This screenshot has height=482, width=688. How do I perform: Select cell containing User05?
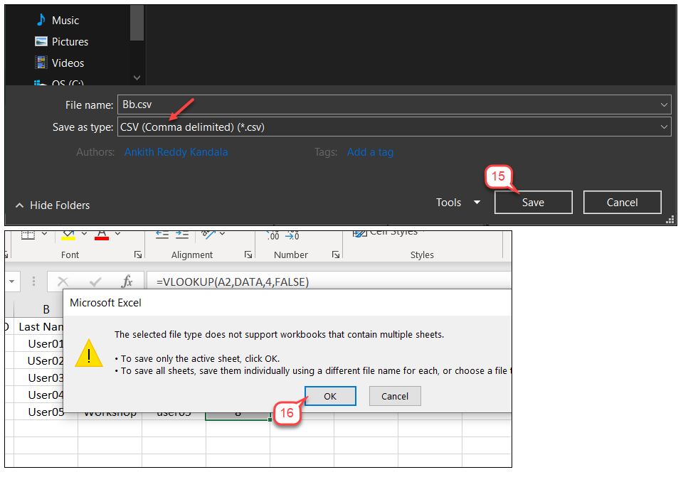click(46, 412)
